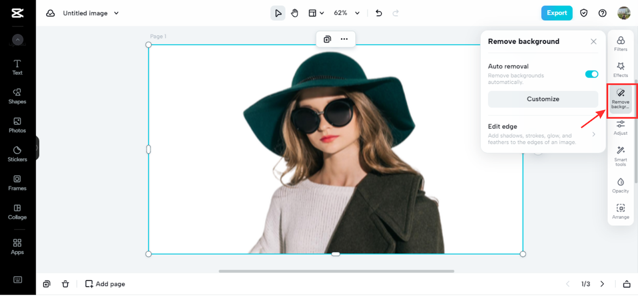This screenshot has height=296, width=638.
Task: Open the Effects tool
Action: pos(621,70)
